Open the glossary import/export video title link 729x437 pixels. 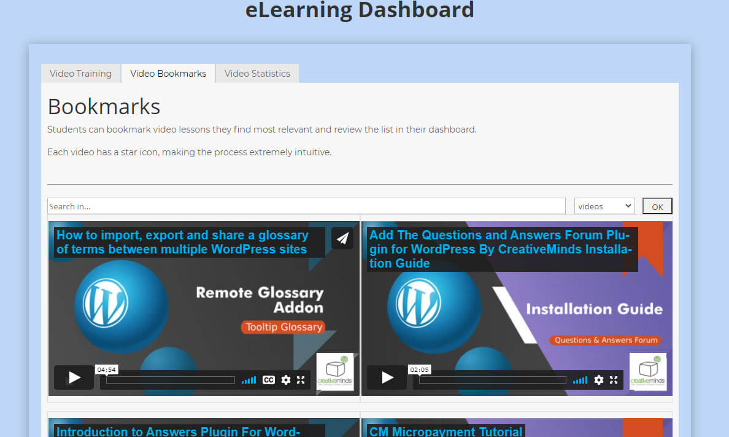182,242
